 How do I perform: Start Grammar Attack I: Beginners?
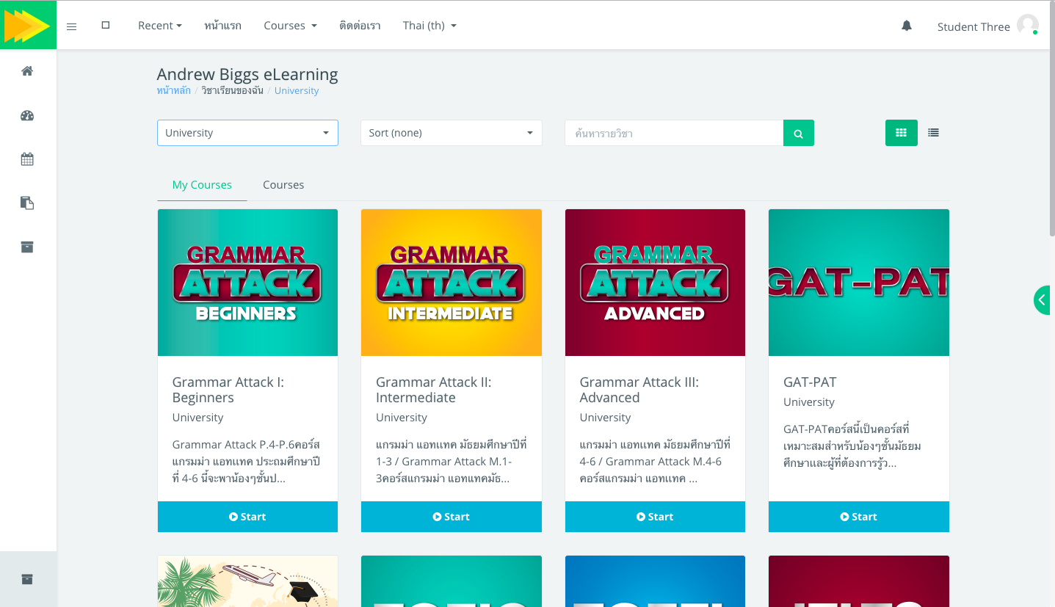[x=247, y=517]
